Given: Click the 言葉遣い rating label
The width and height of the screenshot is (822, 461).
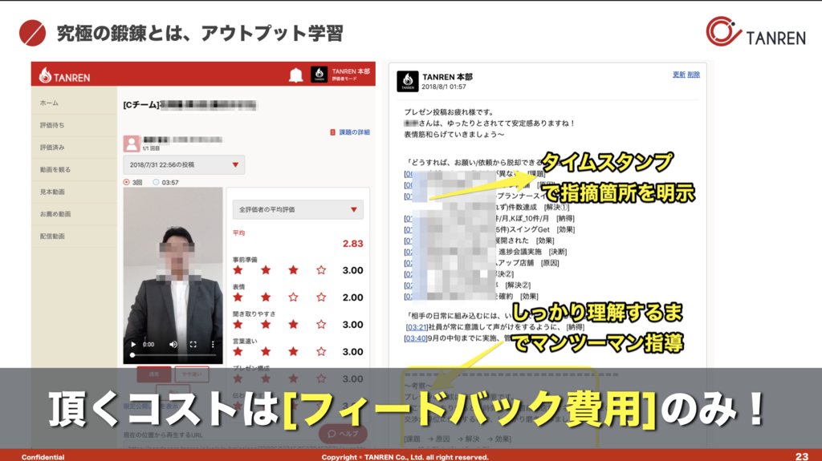Looking at the screenshot, I should pos(245,341).
